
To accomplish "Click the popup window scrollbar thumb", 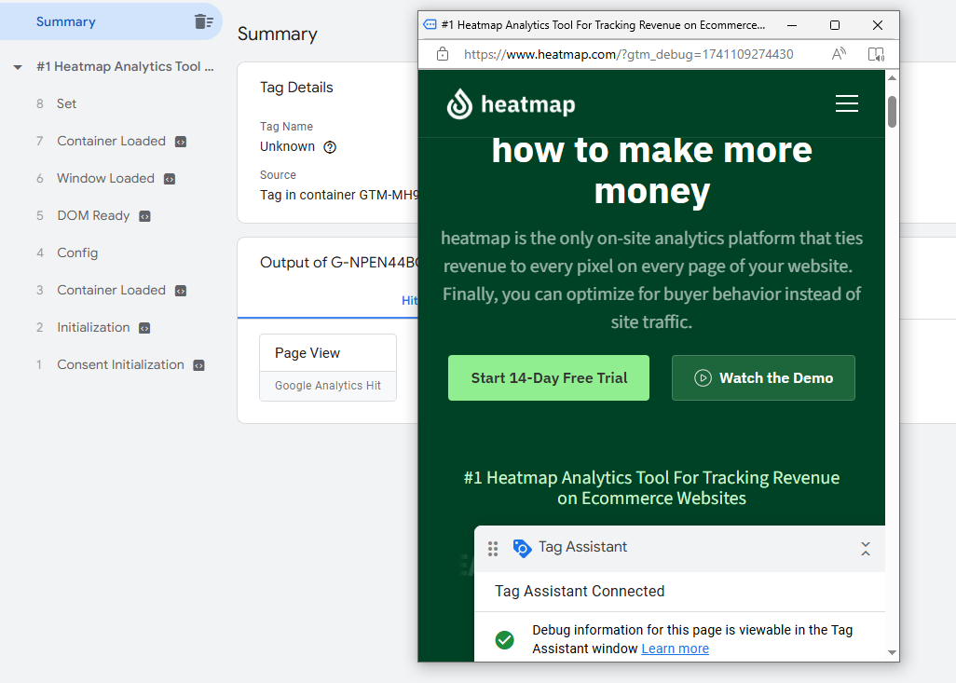I will [892, 112].
